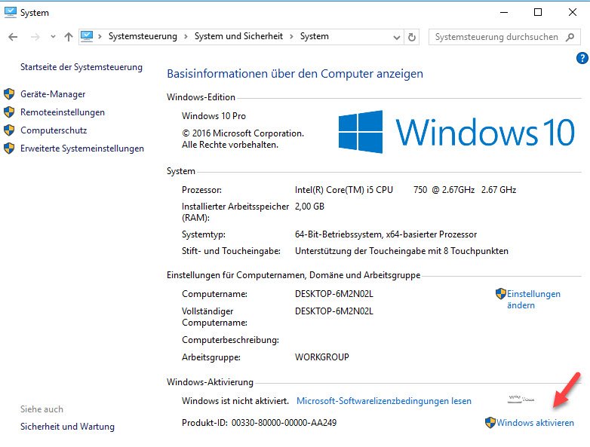
Task: Click the shield icon beside Computerschutz
Action: tap(9, 130)
